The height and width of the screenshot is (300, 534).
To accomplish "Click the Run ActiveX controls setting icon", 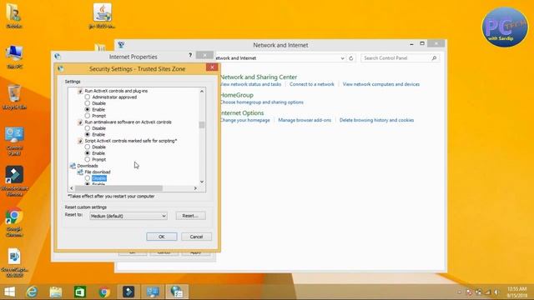I will click(80, 91).
